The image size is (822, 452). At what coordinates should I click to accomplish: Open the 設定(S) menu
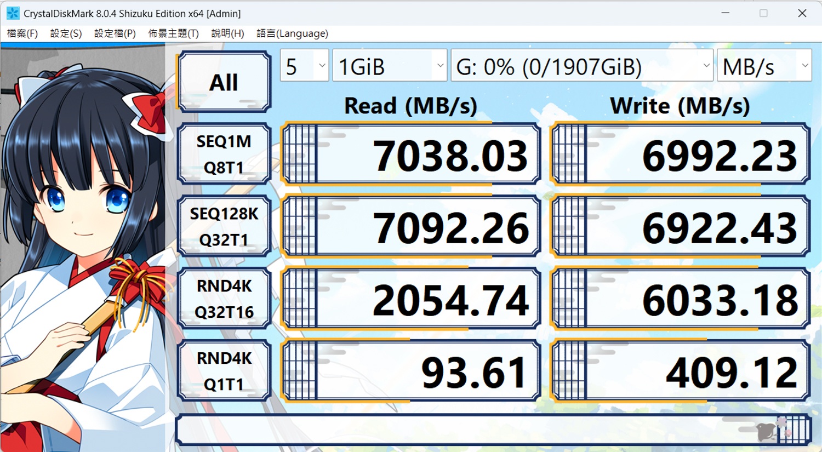[66, 33]
